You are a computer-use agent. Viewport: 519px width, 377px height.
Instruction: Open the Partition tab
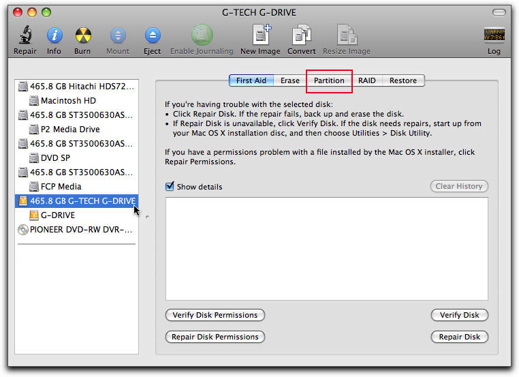pos(329,80)
